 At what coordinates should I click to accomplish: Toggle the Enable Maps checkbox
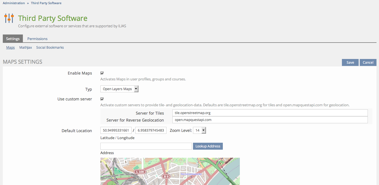click(x=102, y=73)
